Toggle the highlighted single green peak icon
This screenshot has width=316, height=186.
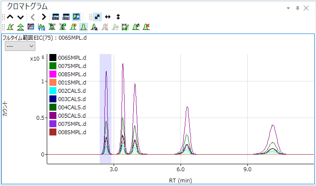83,27
